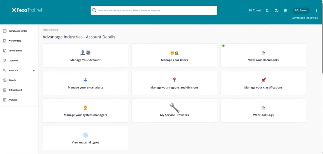Screen dimensions: 323x154
Task: Open Manage your email alerts card
Action: pos(85,83)
